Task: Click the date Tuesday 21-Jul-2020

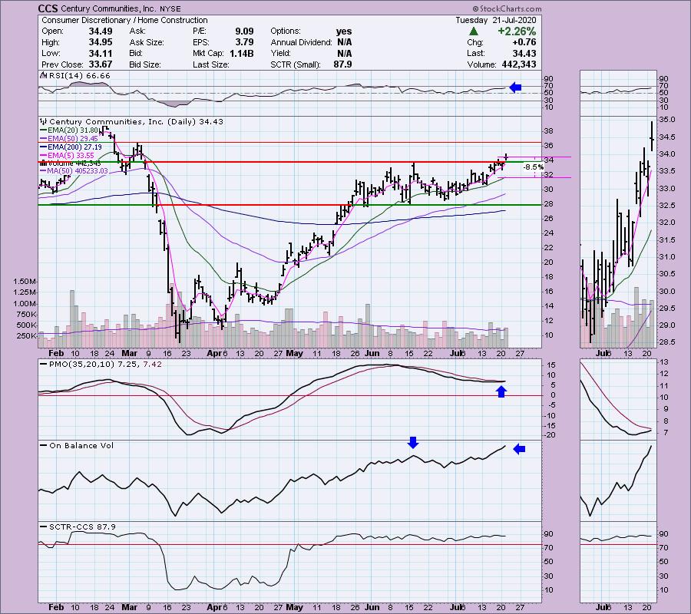Action: point(496,20)
